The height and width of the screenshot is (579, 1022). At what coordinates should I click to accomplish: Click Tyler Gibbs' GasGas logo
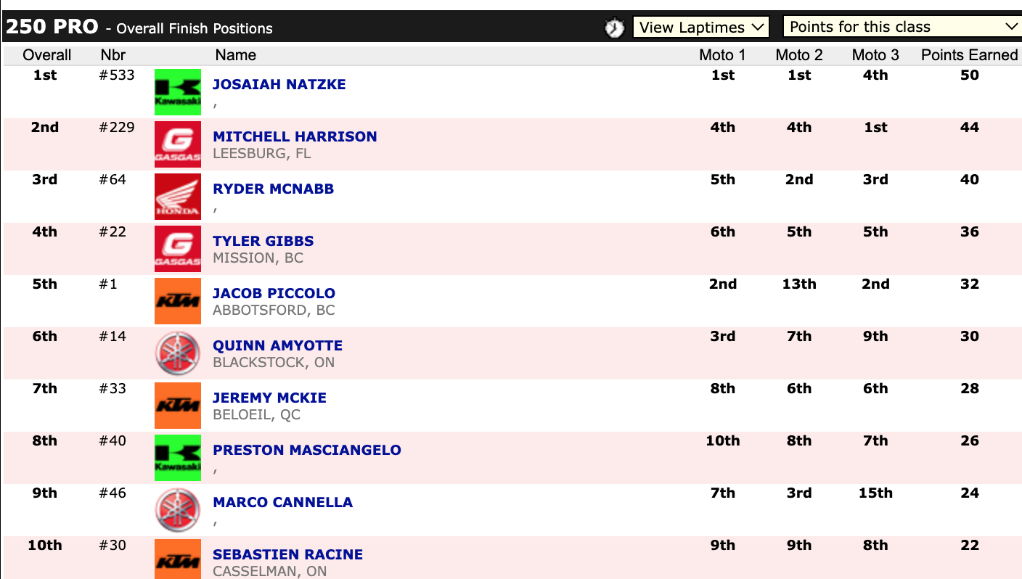click(178, 249)
